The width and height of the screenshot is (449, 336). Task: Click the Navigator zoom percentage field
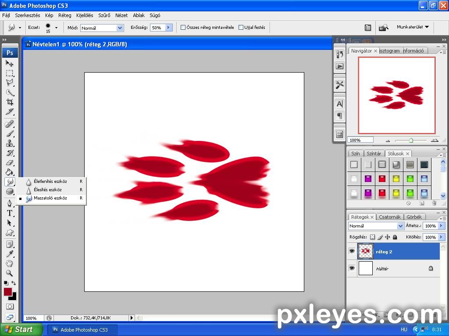point(360,140)
